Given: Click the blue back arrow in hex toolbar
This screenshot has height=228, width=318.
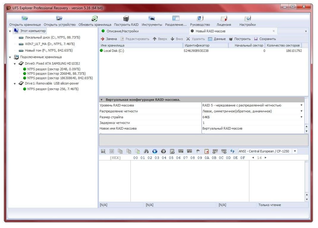Looking at the screenshot, I should pyautogui.click(x=155, y=151).
